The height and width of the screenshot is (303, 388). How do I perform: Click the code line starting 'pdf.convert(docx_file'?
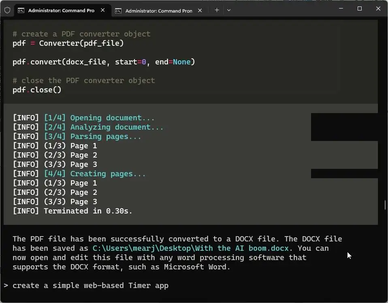click(104, 62)
